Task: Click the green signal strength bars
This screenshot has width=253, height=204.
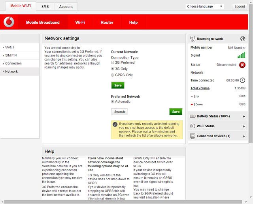Action: 241,55
